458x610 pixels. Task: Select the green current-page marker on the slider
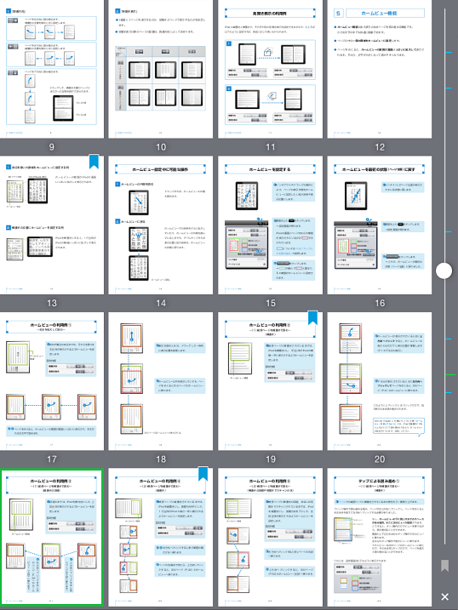pos(450,374)
